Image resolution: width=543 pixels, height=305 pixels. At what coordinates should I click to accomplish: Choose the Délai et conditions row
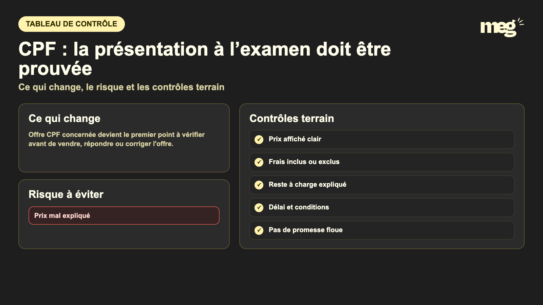point(382,207)
